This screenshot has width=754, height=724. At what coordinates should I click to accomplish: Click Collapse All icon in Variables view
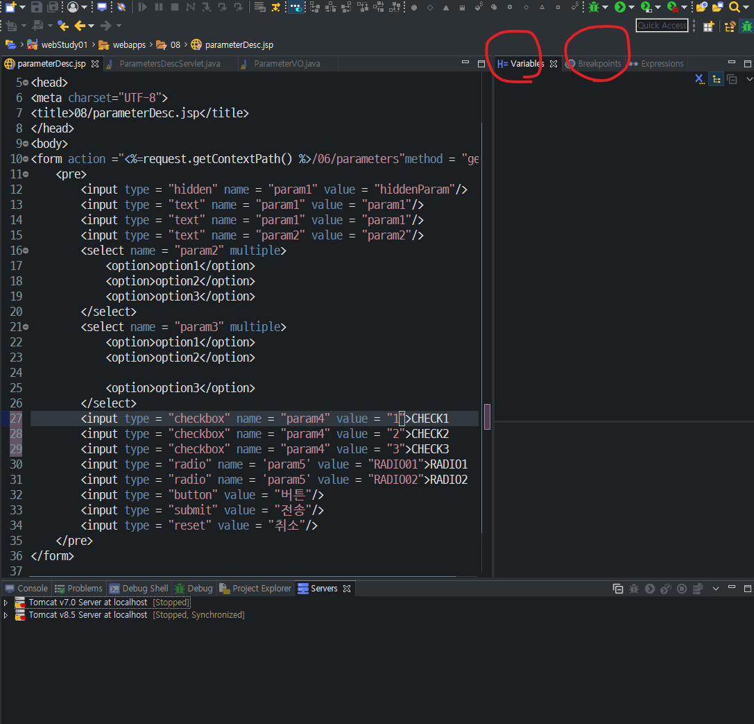(732, 79)
